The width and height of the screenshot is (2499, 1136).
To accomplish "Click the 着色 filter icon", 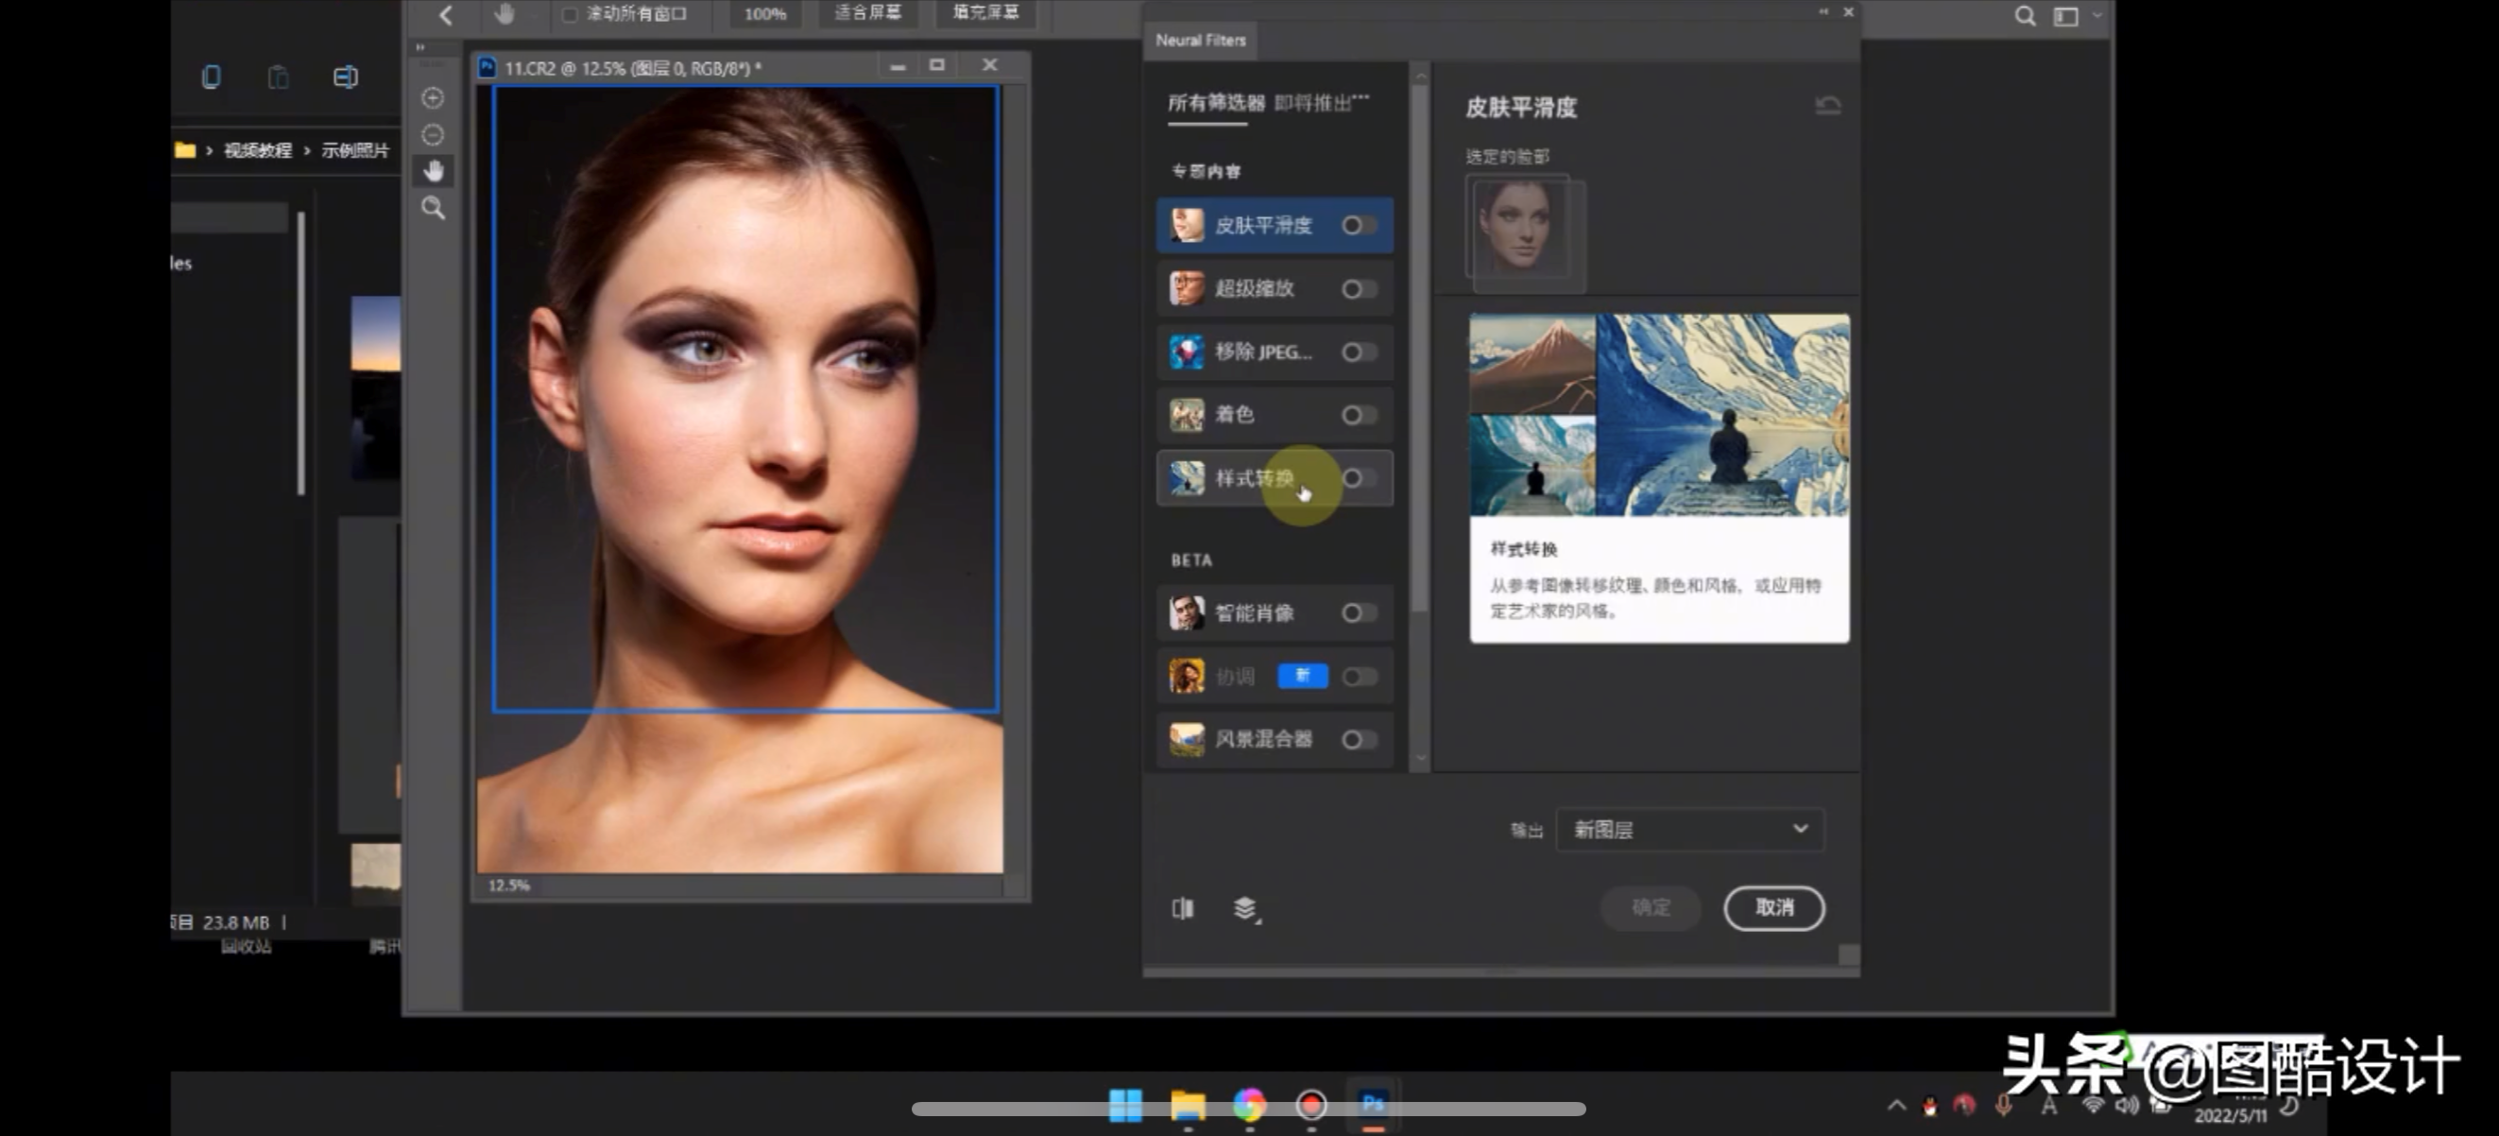I will point(1186,414).
